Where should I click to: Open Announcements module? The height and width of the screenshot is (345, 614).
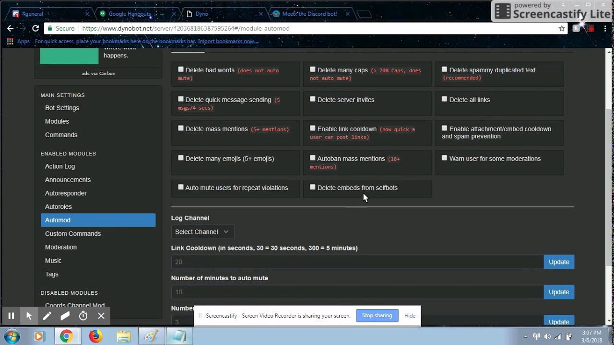coord(68,180)
